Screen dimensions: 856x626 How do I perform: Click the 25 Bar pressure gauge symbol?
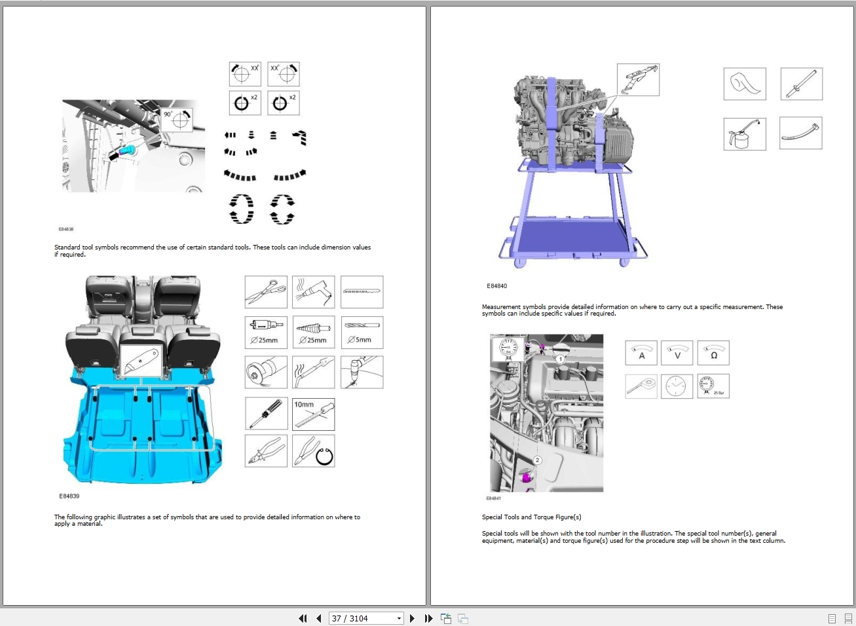[713, 386]
